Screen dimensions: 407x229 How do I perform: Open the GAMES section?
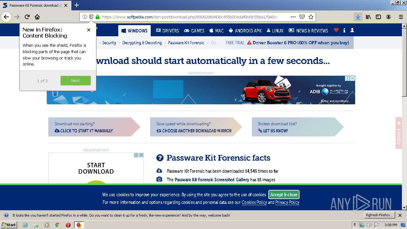(194, 31)
